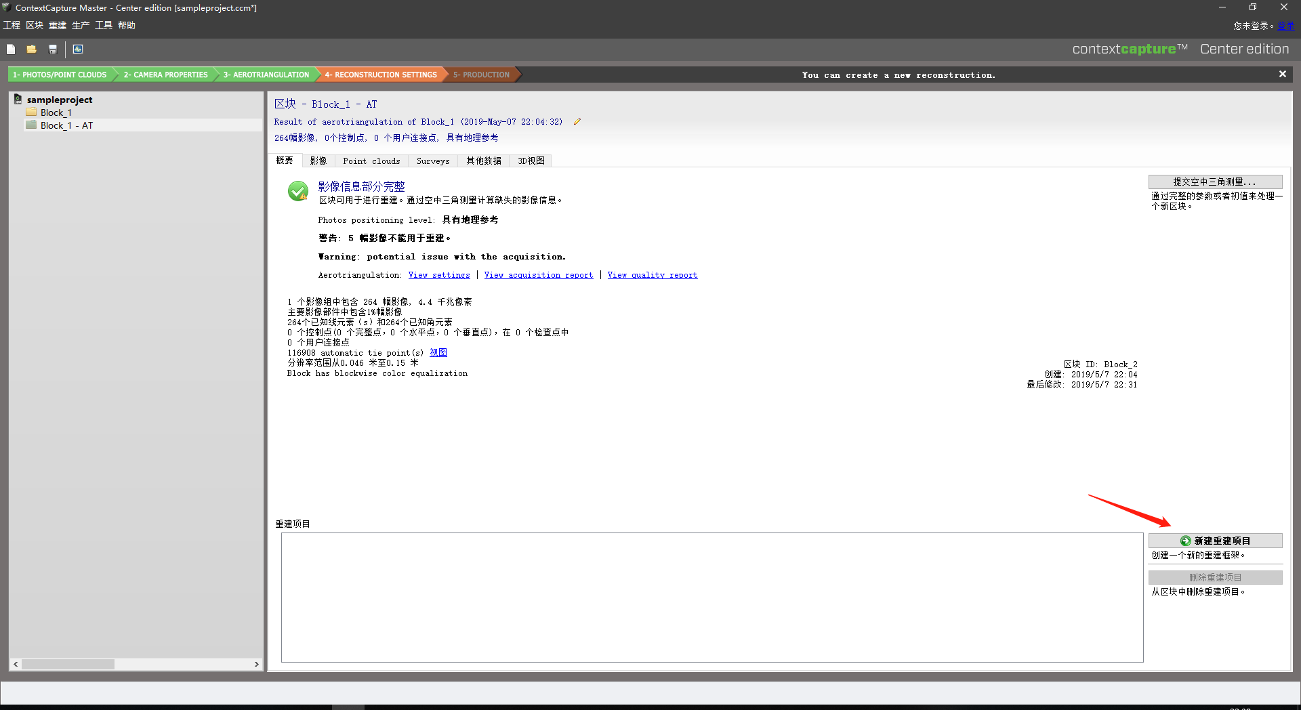Switch to the 3D视图 tab
Image resolution: width=1301 pixels, height=710 pixels.
point(531,161)
